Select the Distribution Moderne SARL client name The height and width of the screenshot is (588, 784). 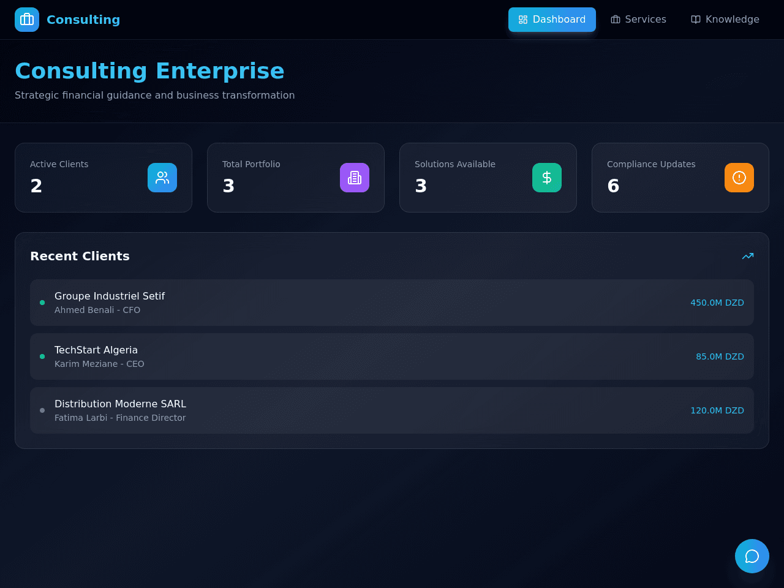pyautogui.click(x=120, y=404)
